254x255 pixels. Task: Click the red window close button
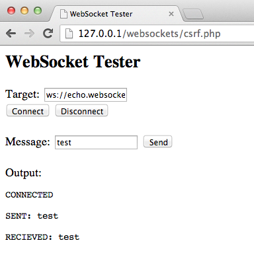(11, 11)
